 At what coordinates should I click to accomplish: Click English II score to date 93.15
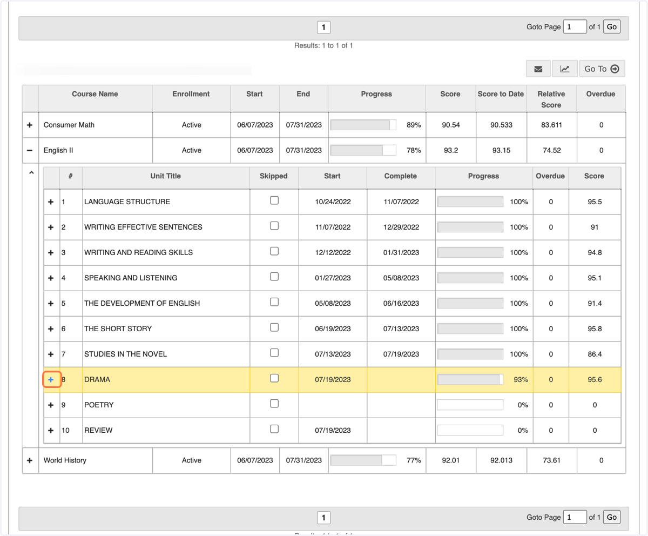pos(501,150)
